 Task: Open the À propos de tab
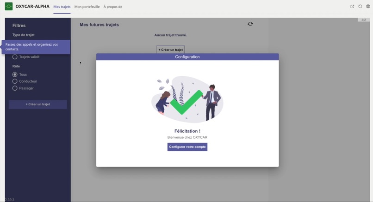(113, 6)
